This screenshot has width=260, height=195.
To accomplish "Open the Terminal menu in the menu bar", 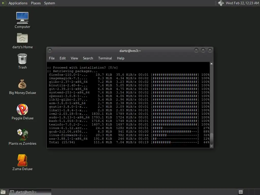I will tap(105, 58).
